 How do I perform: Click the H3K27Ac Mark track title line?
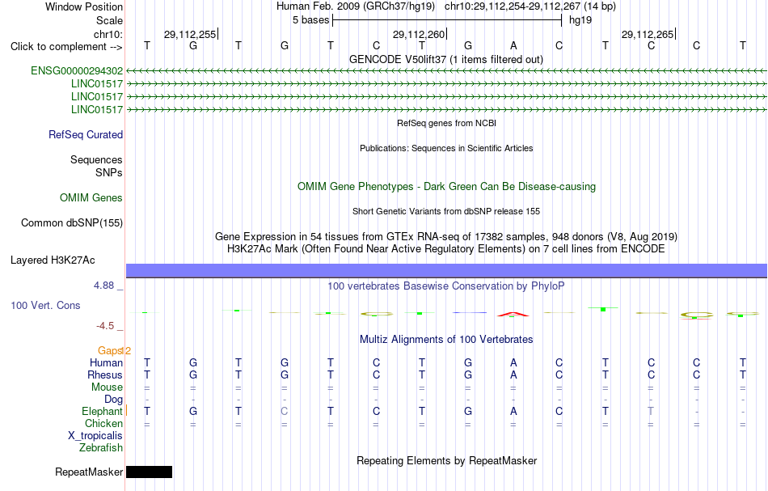(x=446, y=249)
